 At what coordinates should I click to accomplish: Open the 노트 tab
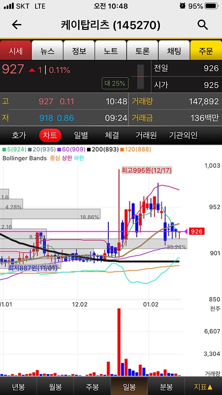click(x=111, y=51)
